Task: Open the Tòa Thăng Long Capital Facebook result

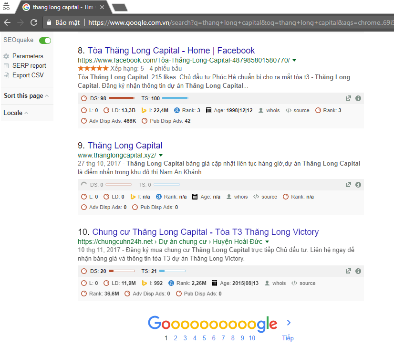Action: (x=171, y=51)
